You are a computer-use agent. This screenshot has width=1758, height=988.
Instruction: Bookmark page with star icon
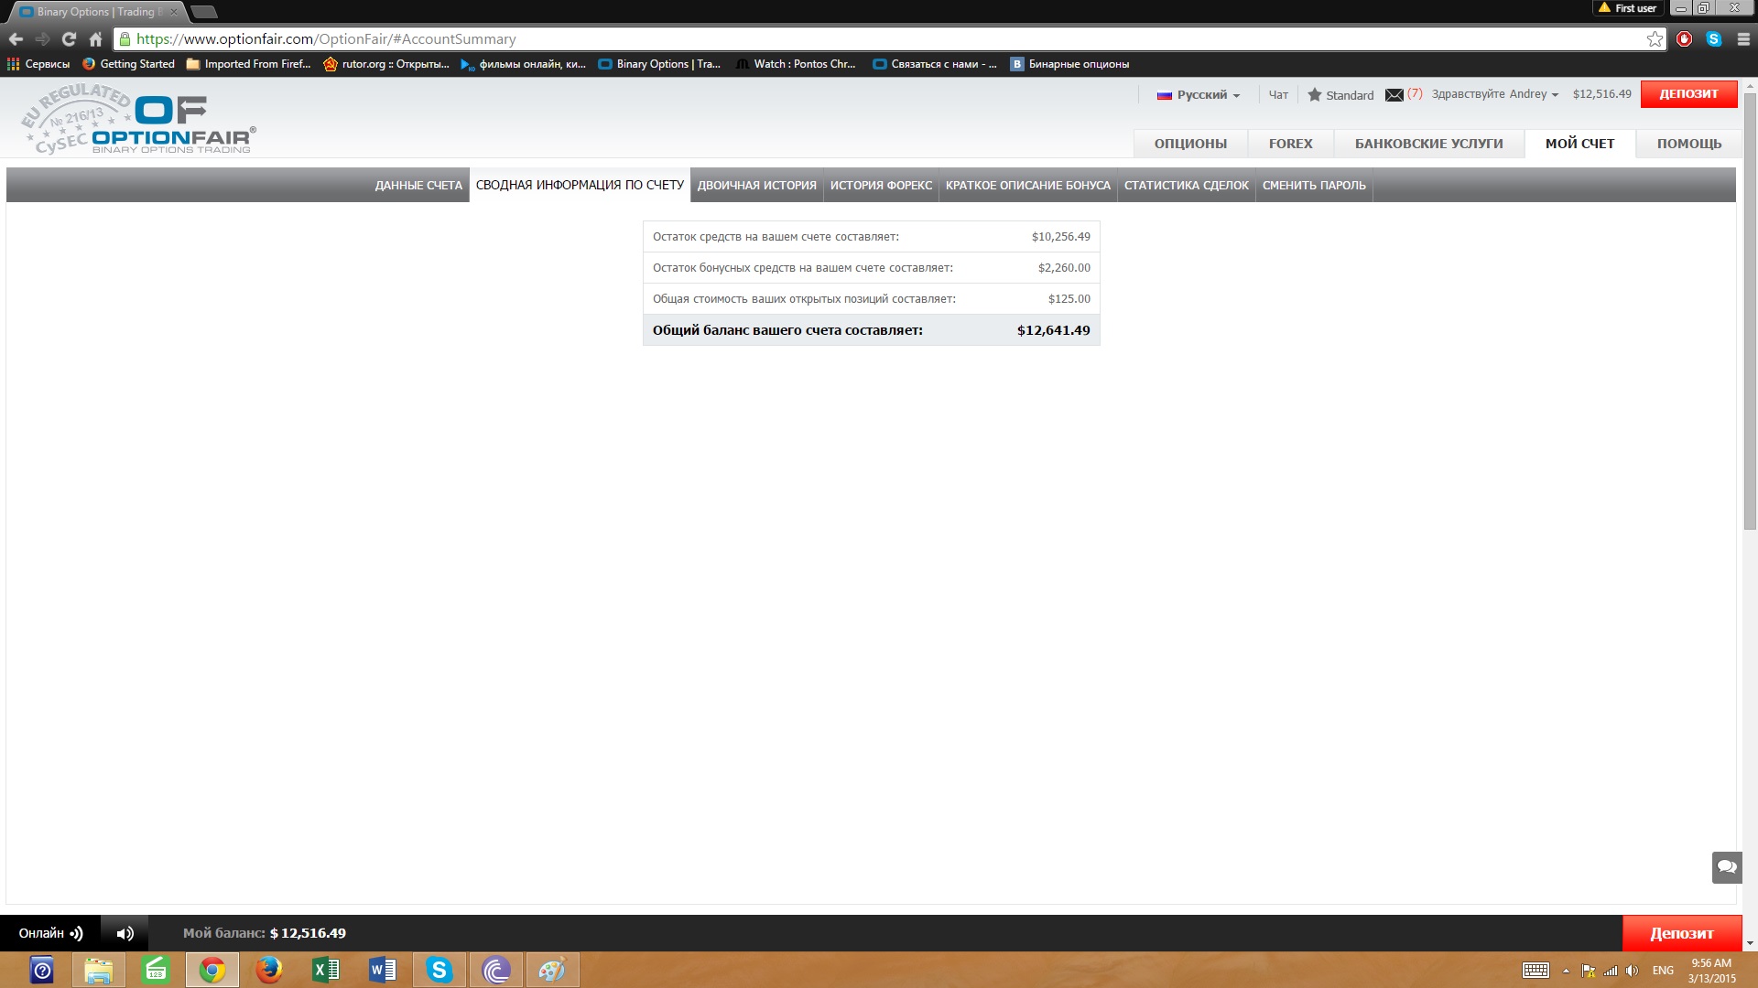coord(1655,39)
